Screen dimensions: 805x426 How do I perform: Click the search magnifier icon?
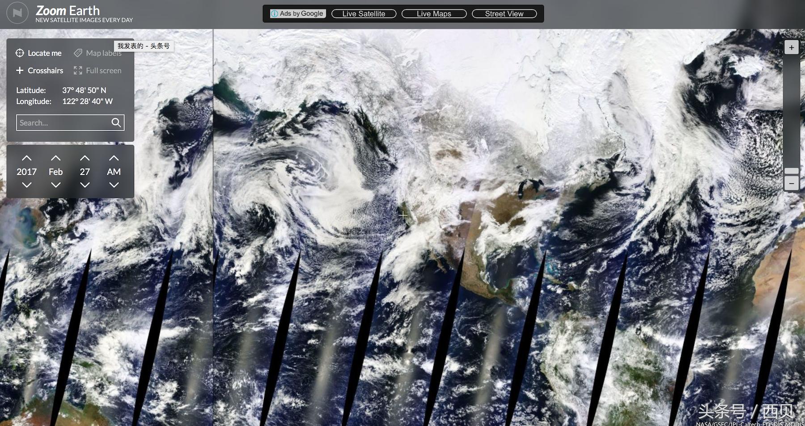pos(116,122)
